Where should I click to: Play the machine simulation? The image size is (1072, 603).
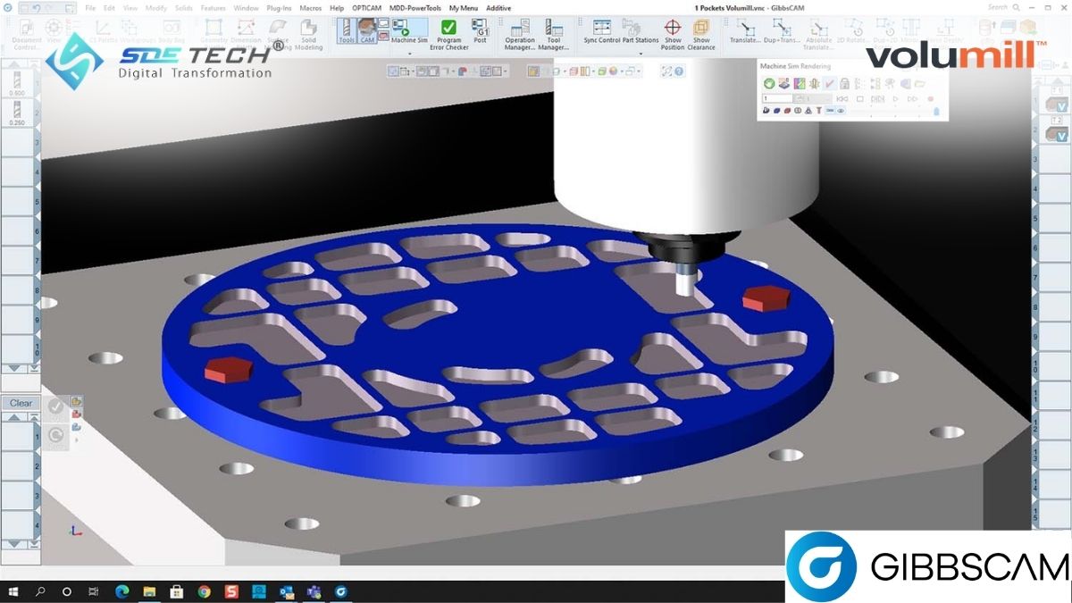[x=896, y=98]
